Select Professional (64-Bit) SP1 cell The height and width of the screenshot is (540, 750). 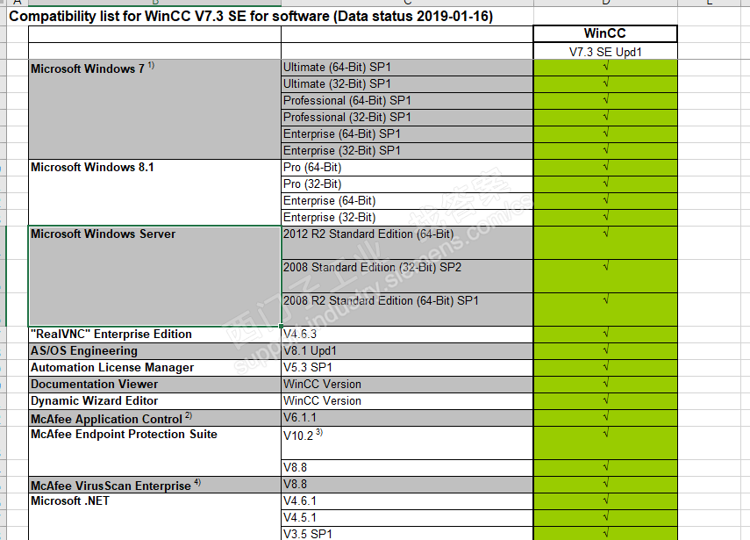click(407, 101)
